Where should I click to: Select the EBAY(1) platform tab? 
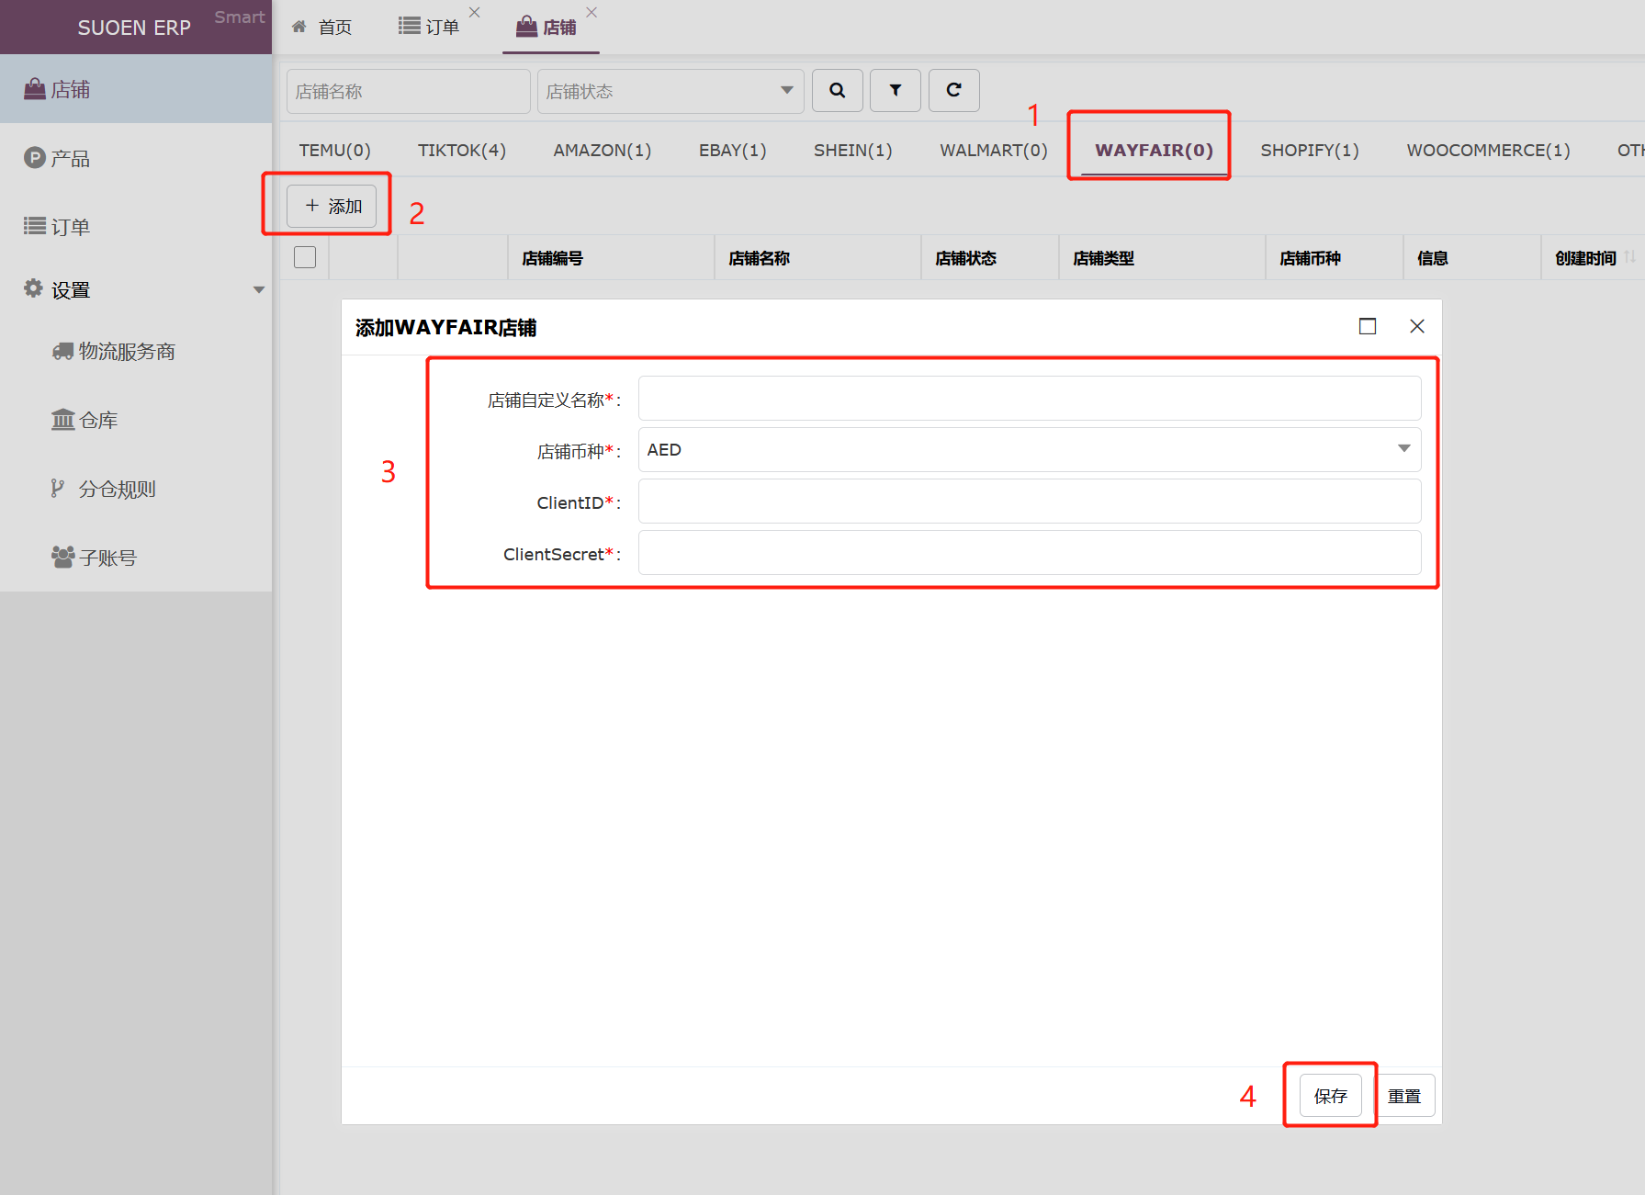tap(732, 150)
